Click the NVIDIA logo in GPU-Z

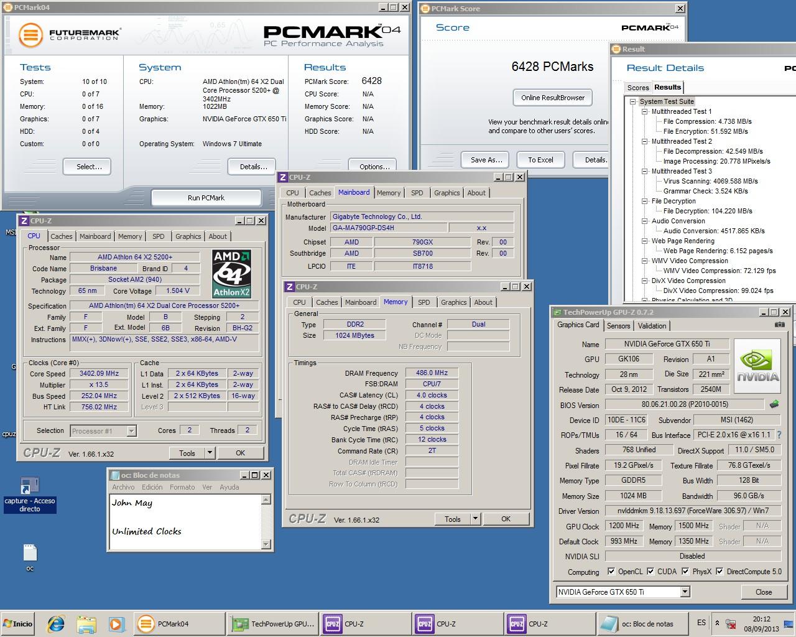click(x=757, y=366)
